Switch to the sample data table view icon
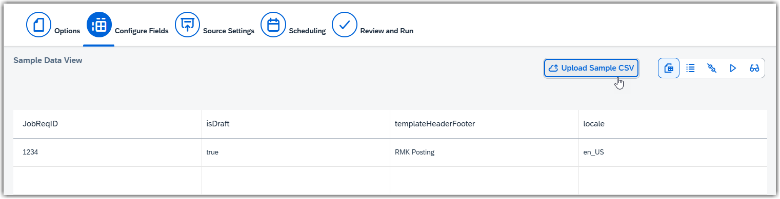Viewport: 780px width, 199px height. pos(669,68)
